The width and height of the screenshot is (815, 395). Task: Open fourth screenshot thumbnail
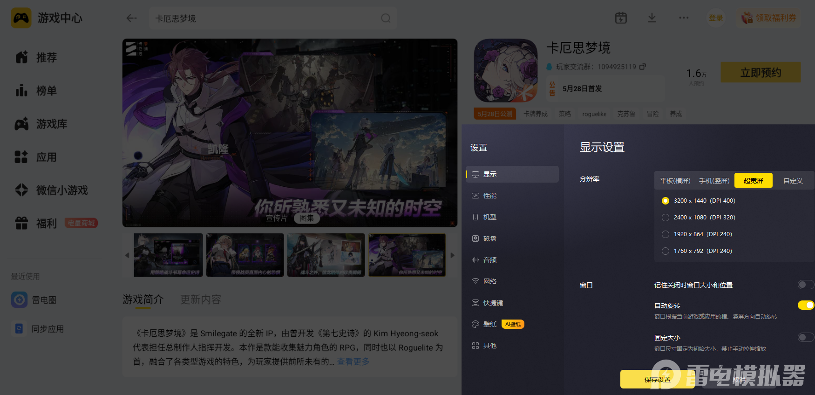(x=407, y=255)
